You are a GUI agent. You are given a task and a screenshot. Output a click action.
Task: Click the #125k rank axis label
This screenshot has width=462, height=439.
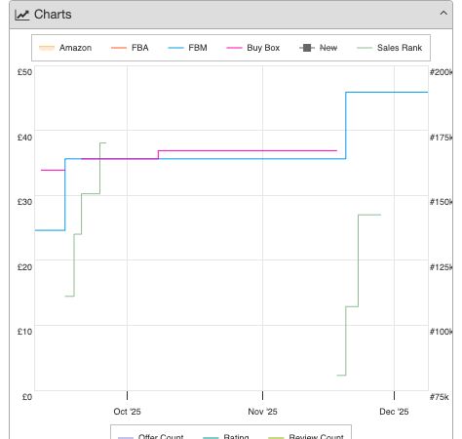[x=441, y=267]
